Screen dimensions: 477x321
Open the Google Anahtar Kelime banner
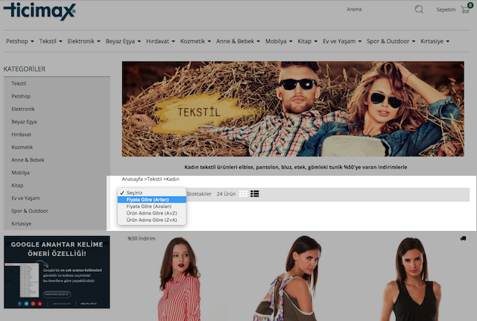coord(57,272)
